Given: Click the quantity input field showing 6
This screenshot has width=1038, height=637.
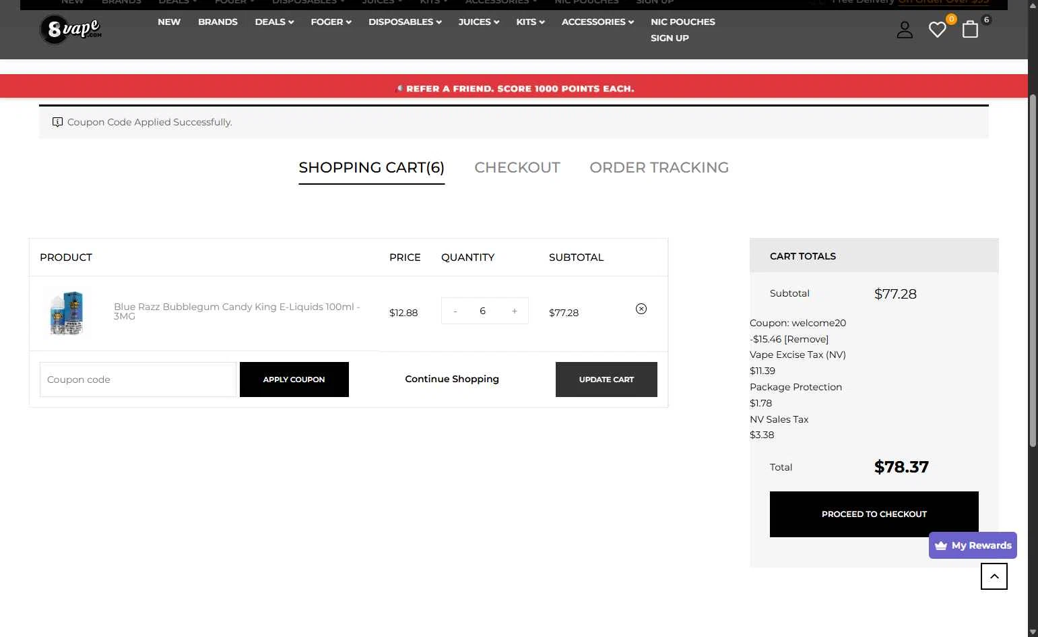Looking at the screenshot, I should point(483,311).
